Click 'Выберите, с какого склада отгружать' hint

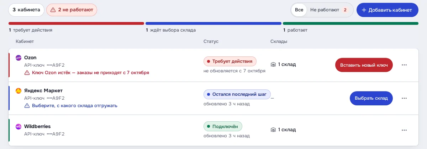coord(75,106)
